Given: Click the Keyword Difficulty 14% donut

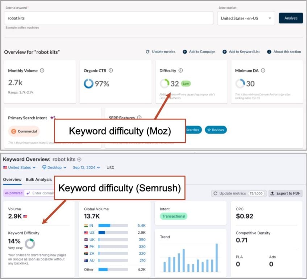Looking at the screenshot, I should (30, 244).
